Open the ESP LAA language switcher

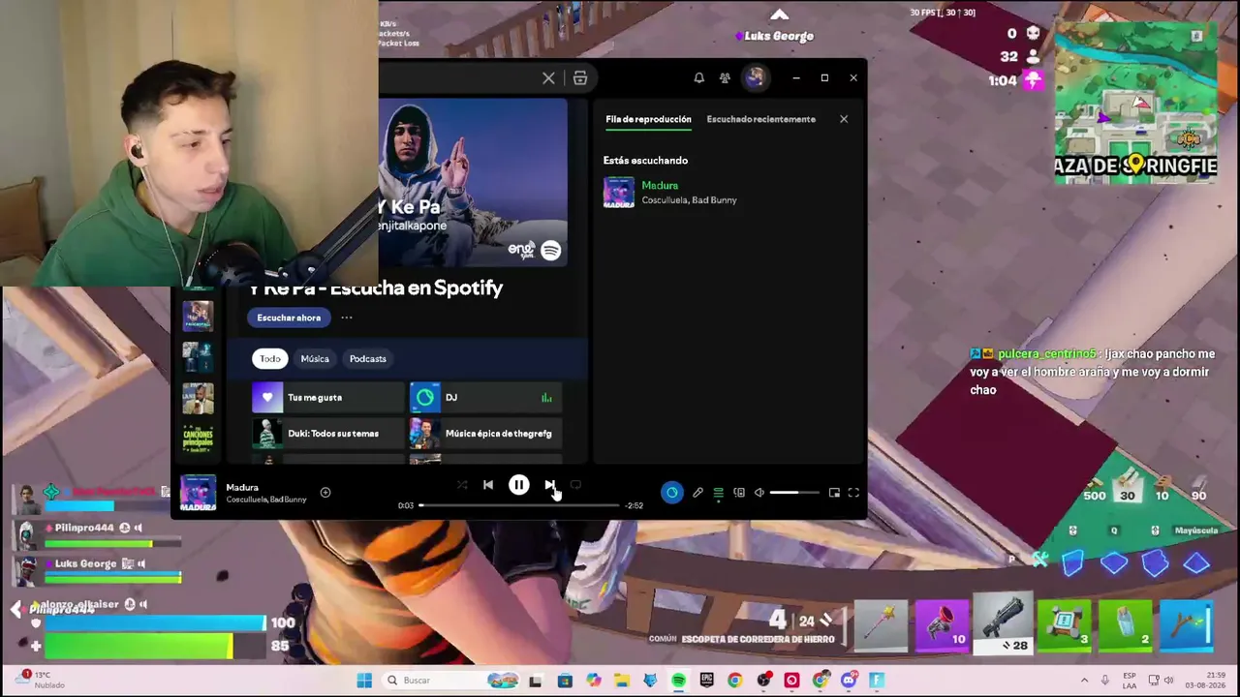(x=1130, y=680)
